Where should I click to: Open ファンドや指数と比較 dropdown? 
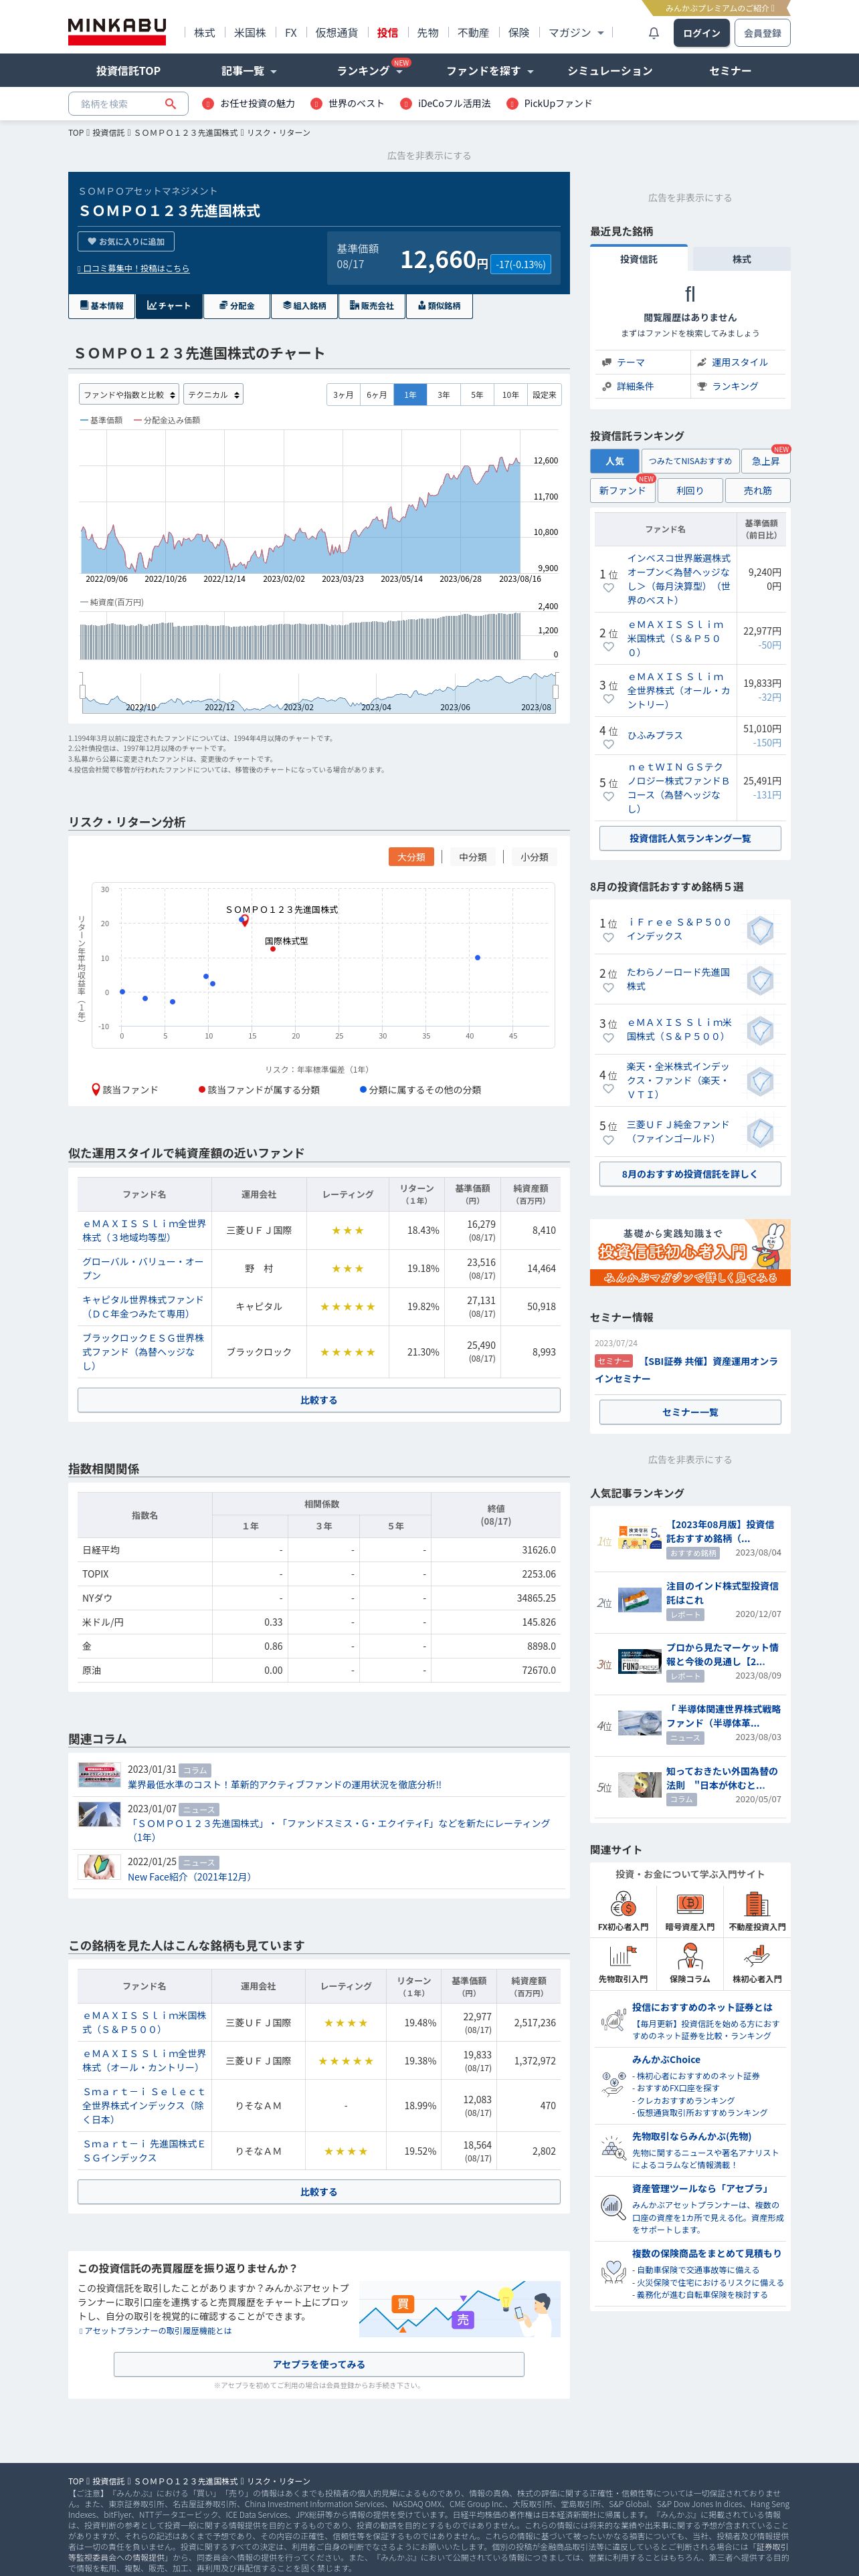129,394
